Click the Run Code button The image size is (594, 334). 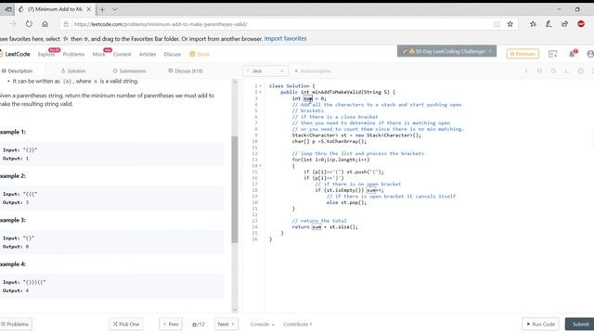click(x=540, y=324)
